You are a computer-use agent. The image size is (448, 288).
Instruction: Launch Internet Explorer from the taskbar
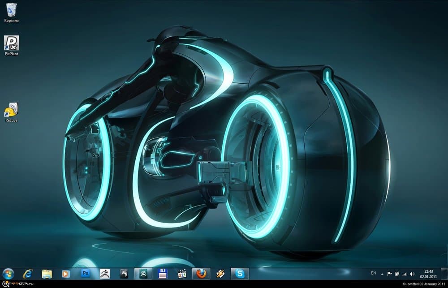[x=28, y=274]
